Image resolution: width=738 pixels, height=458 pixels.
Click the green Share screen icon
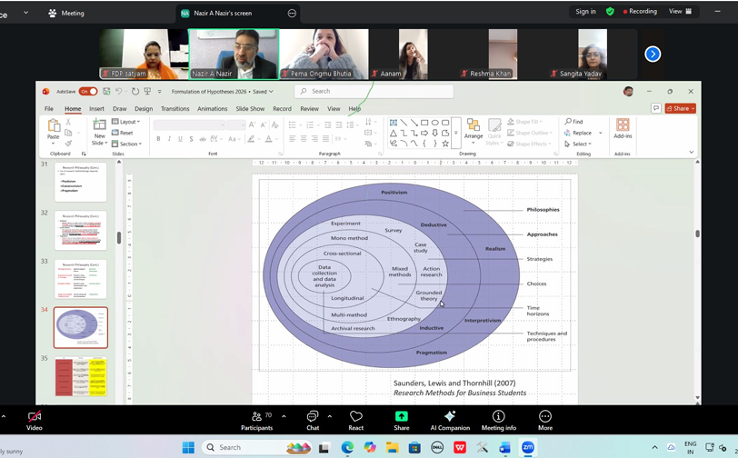tap(401, 419)
